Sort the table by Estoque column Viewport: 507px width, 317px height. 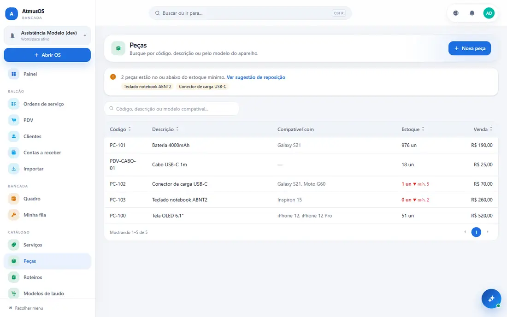coord(413,129)
